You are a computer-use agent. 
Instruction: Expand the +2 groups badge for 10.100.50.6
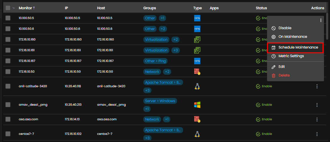(163, 29)
